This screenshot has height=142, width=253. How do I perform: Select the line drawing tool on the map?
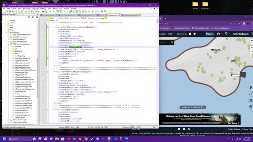pos(251,94)
